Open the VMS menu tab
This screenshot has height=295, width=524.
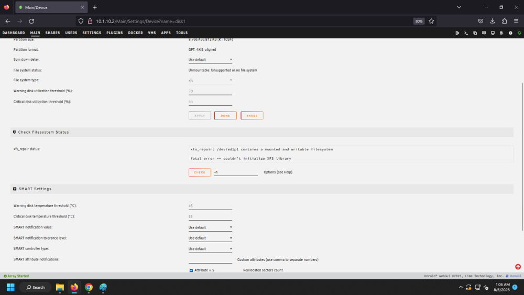pos(152,32)
